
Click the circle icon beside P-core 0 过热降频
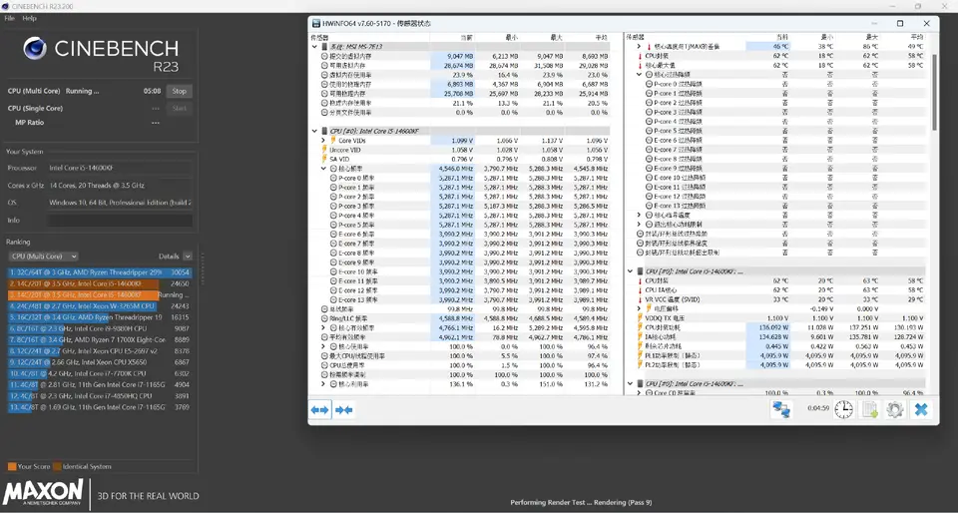click(649, 84)
